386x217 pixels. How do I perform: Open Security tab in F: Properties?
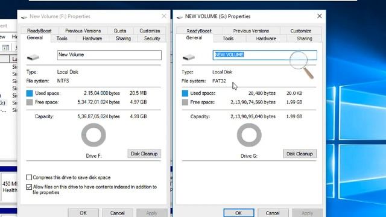(x=152, y=39)
